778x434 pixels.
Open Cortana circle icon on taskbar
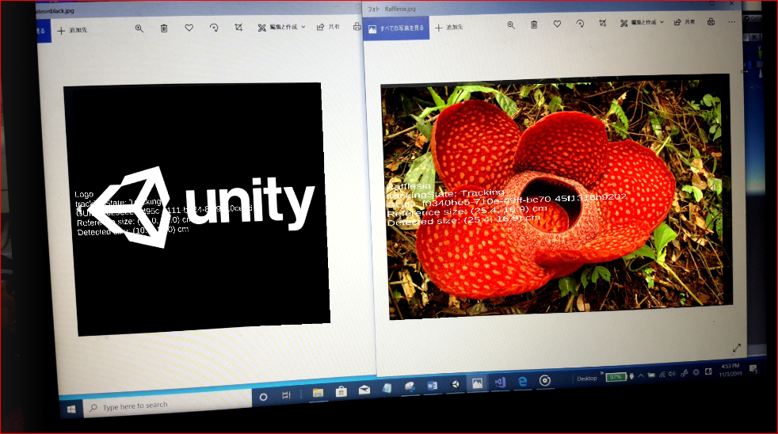(x=264, y=397)
